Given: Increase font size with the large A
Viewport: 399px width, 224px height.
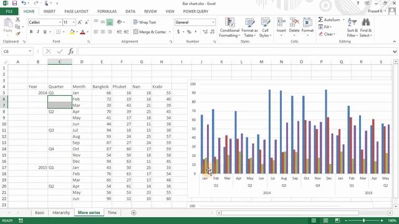Looking at the screenshot, I should [80, 22].
